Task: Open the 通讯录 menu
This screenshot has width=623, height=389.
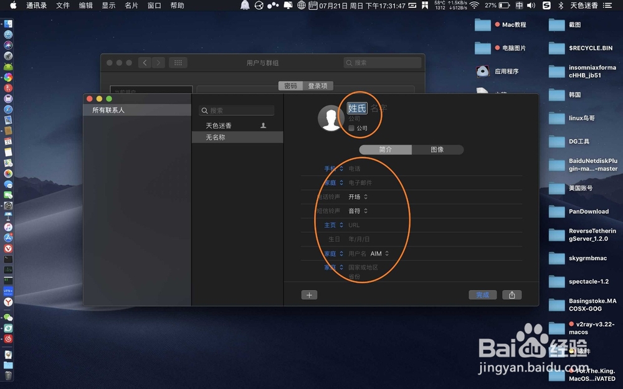Action: 37,6
